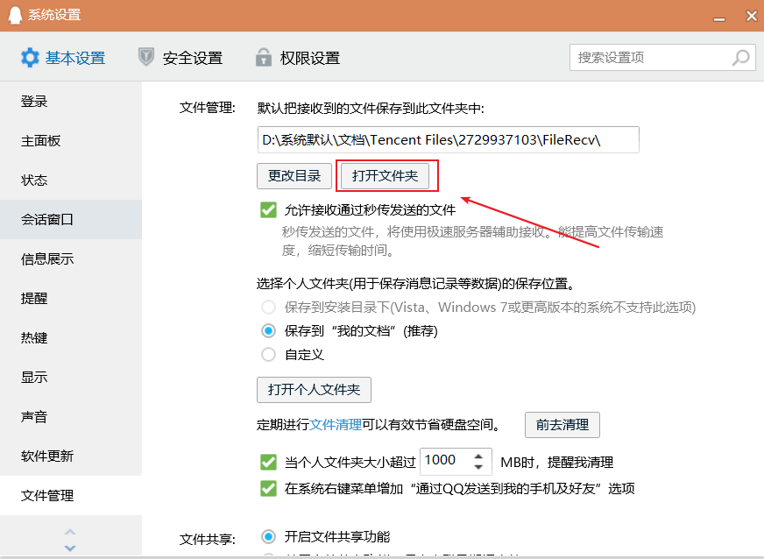Select the 开启文件共享功能 radio option

pyautogui.click(x=268, y=536)
